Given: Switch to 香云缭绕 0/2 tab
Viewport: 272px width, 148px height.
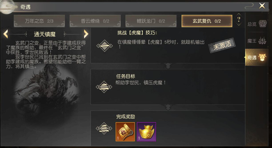Looking at the screenshot, I should 95,21.
